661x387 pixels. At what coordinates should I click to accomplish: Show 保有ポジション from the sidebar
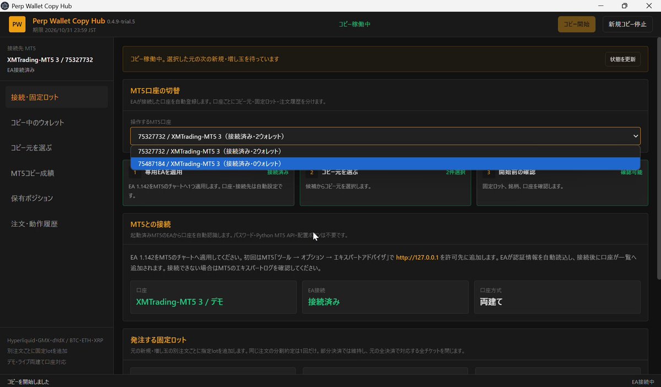pos(57,199)
